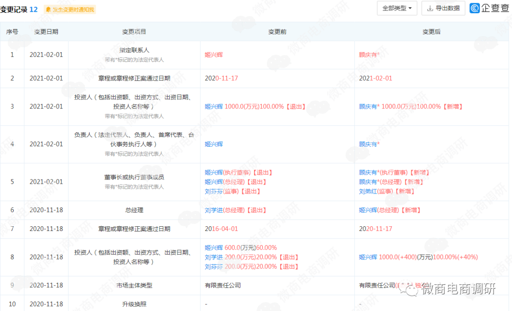Select 董事长或执行董事成员 change item
The width and height of the screenshot is (512, 311).
(x=134, y=178)
